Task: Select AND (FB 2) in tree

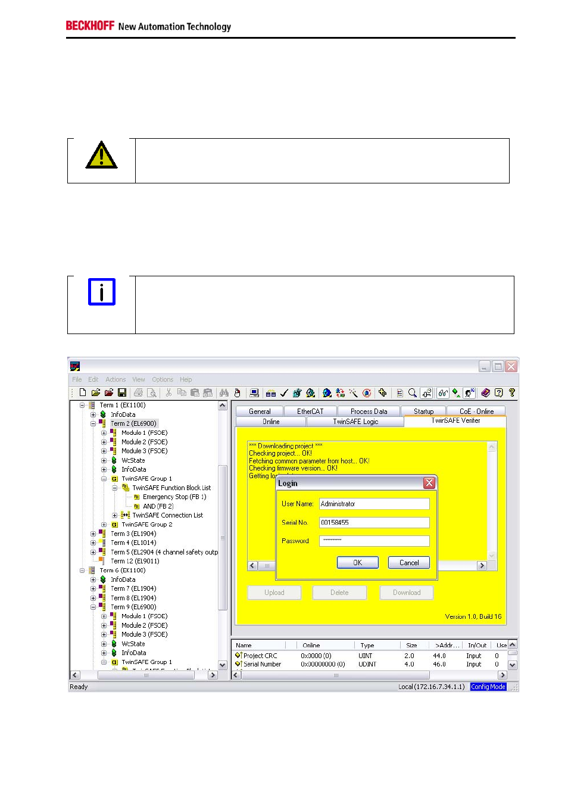Action: (158, 506)
